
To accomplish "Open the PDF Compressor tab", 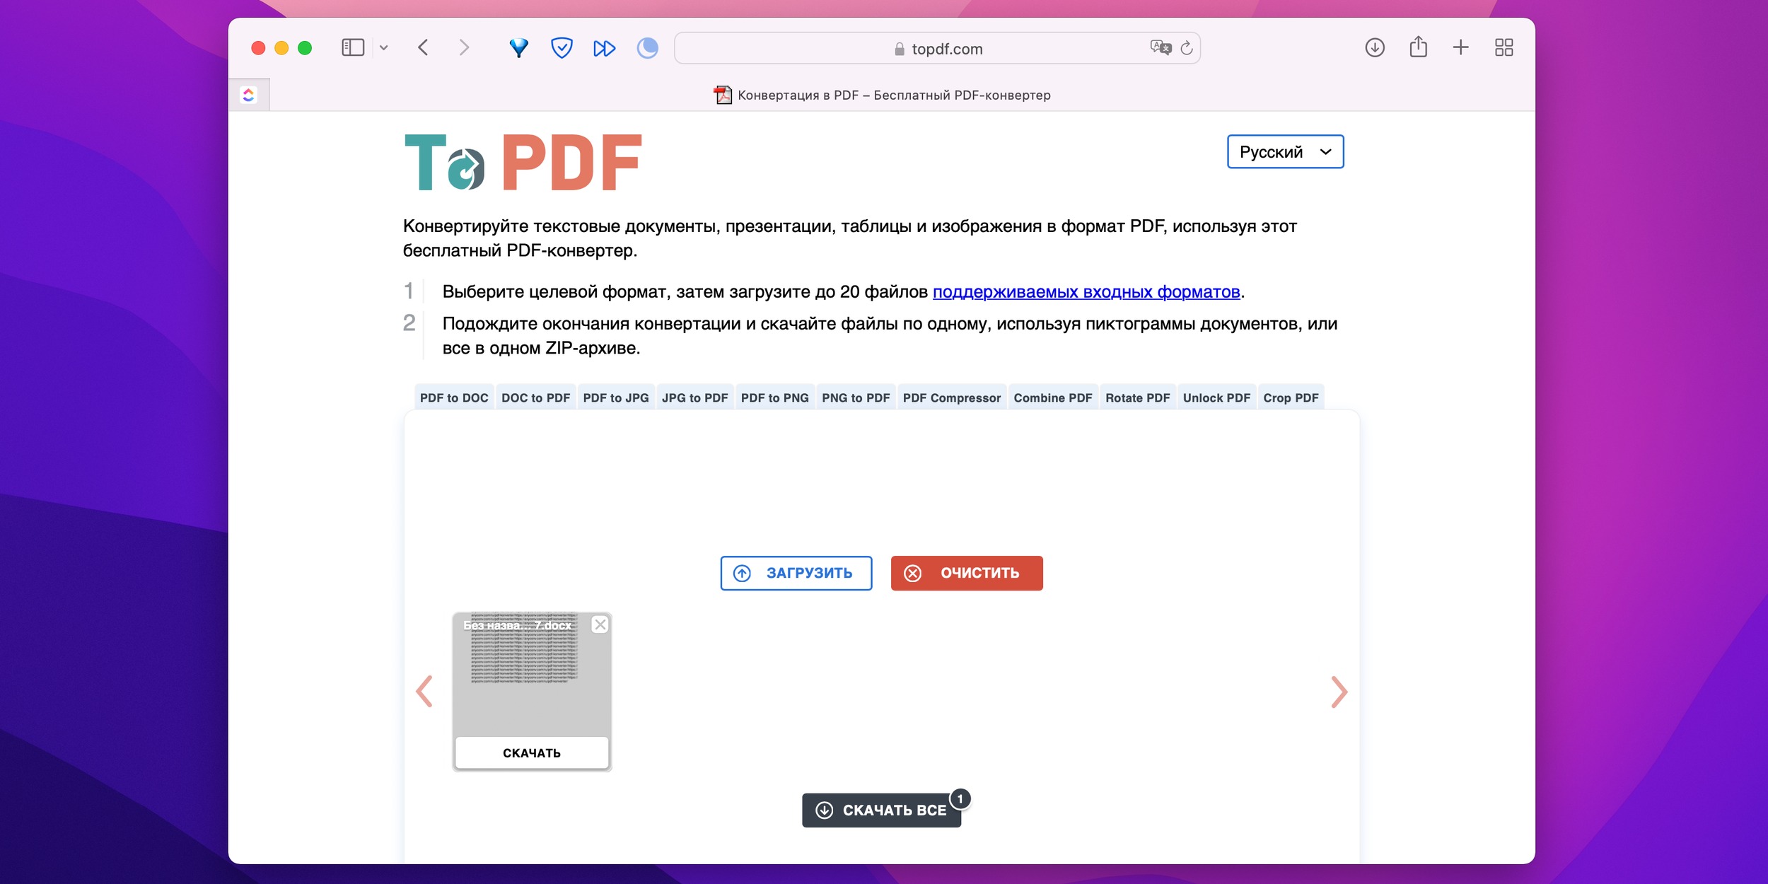I will [x=951, y=397].
